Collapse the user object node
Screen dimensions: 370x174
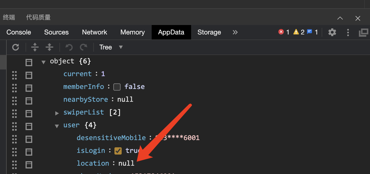click(x=57, y=126)
